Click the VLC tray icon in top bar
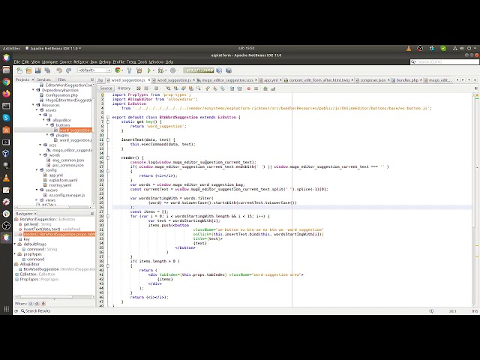480x360 pixels. 409,48
